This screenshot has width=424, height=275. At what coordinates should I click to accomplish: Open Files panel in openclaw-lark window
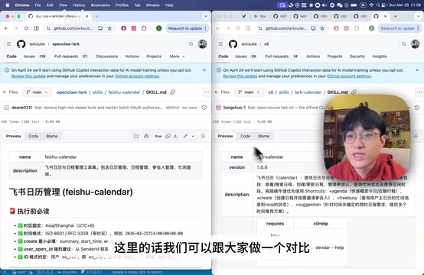coord(10,92)
